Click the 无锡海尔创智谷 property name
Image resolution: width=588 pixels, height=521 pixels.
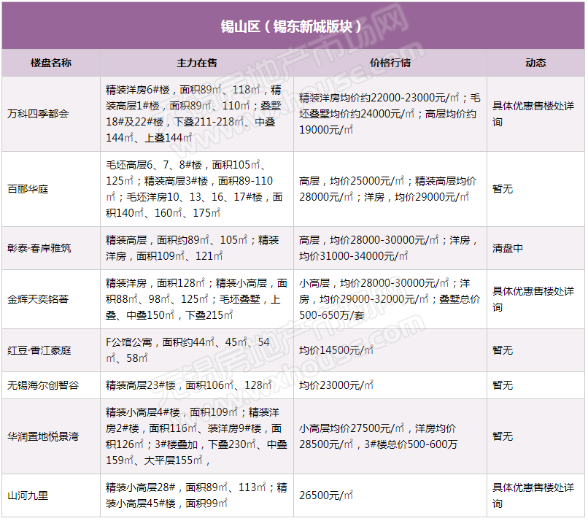tap(44, 385)
